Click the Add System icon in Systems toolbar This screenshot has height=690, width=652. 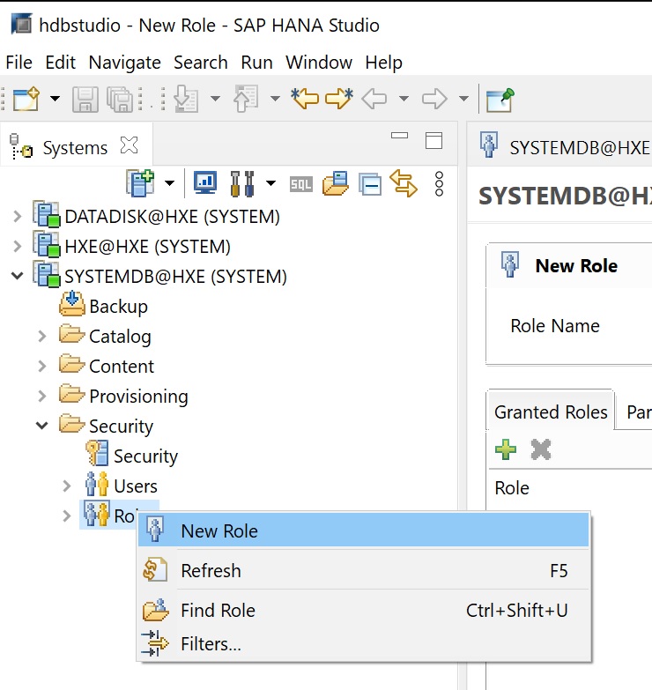coord(140,183)
